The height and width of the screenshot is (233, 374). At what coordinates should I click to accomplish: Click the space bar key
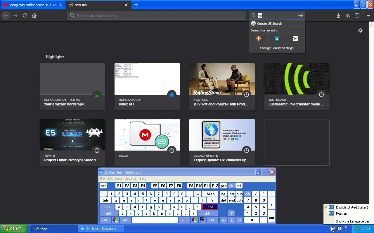(155, 220)
